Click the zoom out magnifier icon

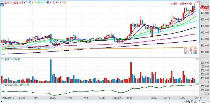coord(188,101)
